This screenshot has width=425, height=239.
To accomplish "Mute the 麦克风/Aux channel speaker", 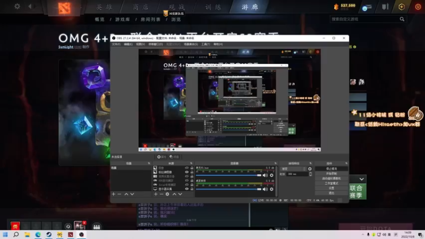I will tap(265, 175).
